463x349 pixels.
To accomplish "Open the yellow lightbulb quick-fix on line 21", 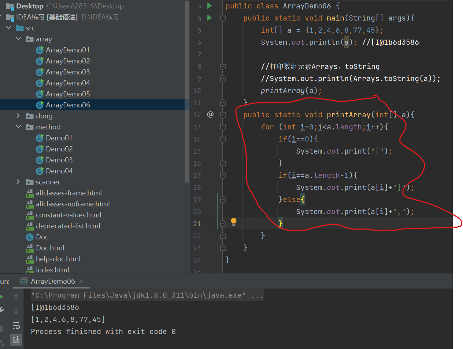I will click(234, 222).
